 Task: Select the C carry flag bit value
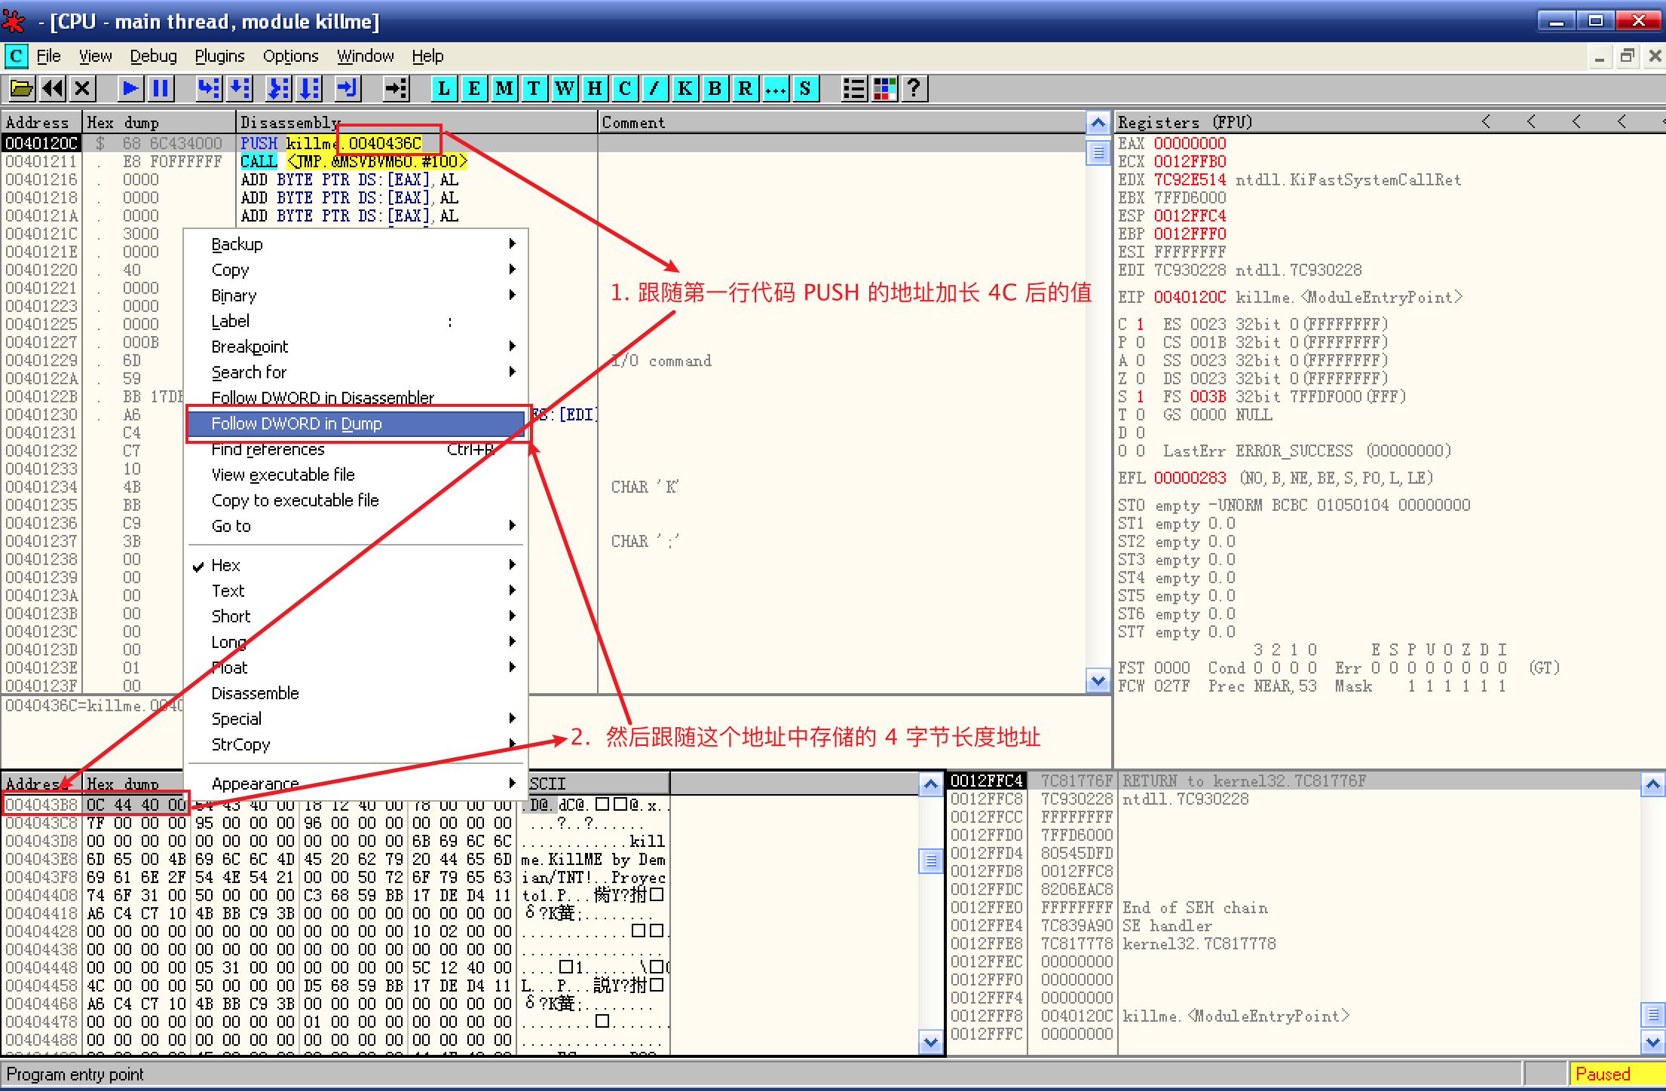(x=1141, y=324)
